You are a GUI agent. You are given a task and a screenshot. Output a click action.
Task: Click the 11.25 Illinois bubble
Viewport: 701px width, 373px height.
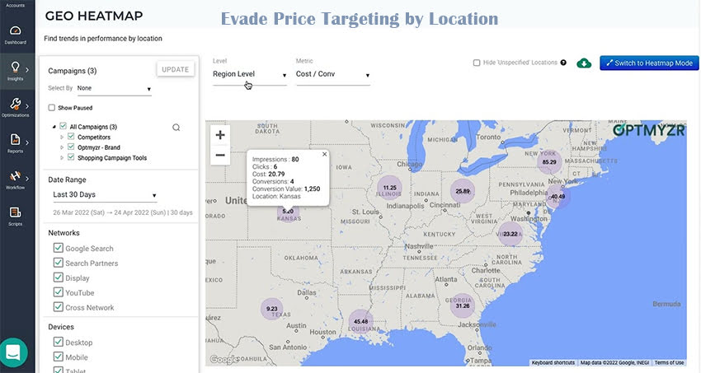click(x=389, y=188)
